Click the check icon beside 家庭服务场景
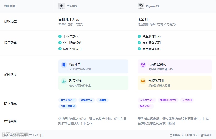 pyautogui.click(x=139, y=43)
